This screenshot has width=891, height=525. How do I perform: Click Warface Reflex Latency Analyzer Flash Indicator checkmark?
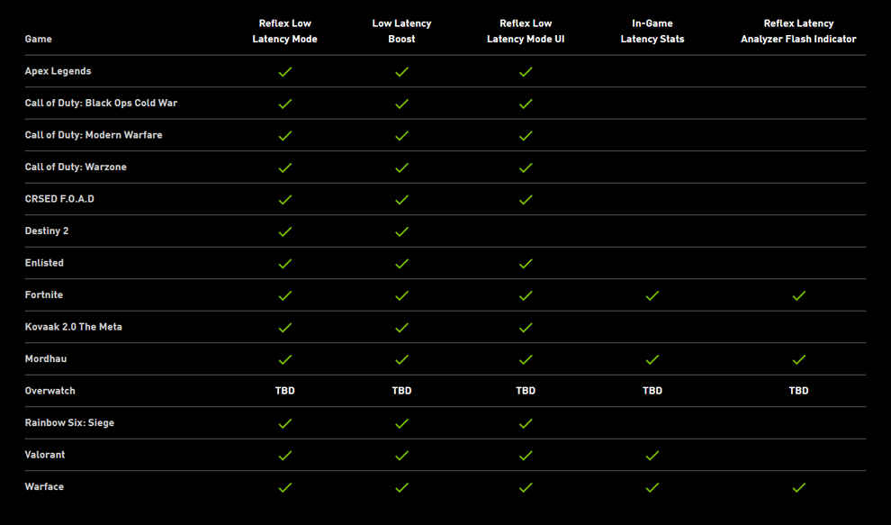[x=799, y=487]
